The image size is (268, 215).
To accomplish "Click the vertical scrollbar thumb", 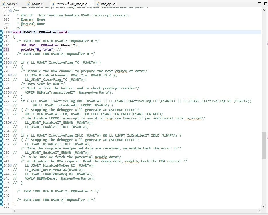I will click(x=264, y=145).
